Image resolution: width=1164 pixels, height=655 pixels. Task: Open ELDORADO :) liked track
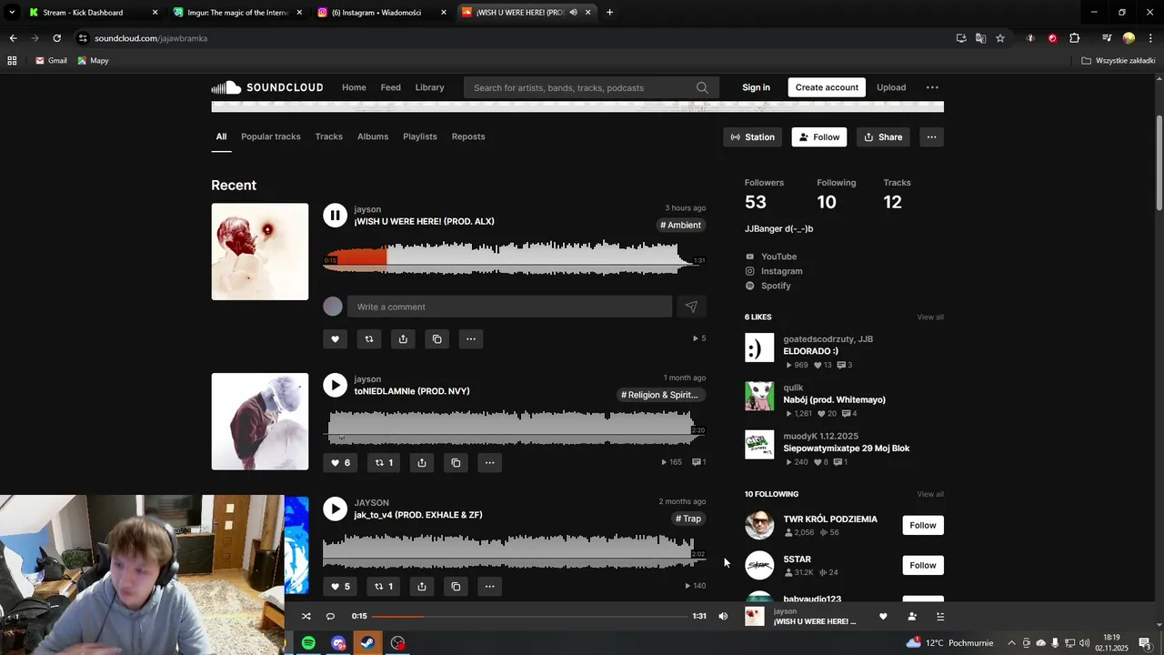pyautogui.click(x=811, y=351)
